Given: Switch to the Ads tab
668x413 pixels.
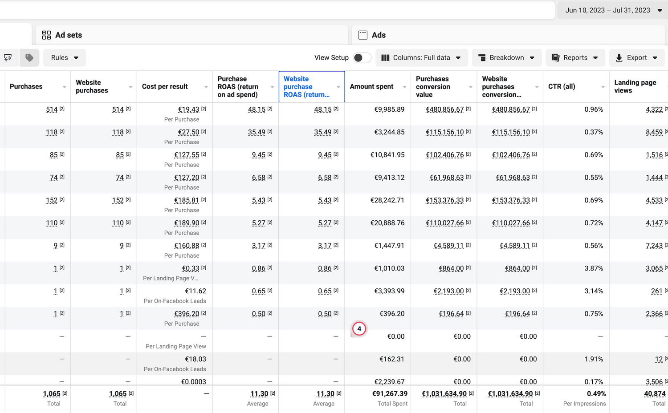Looking at the screenshot, I should click(379, 35).
